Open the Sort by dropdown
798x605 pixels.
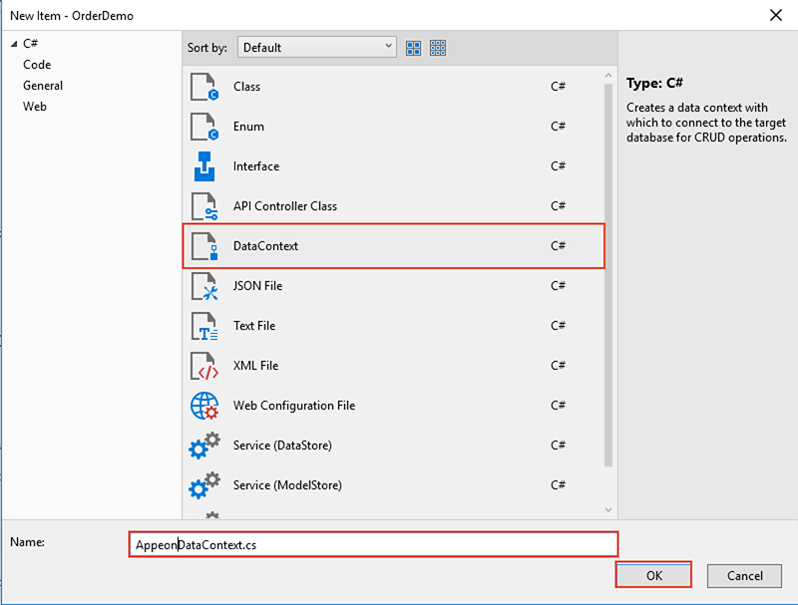(x=316, y=47)
